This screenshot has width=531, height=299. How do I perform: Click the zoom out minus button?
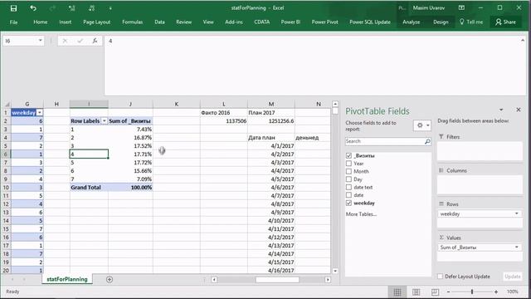pyautogui.click(x=448, y=292)
